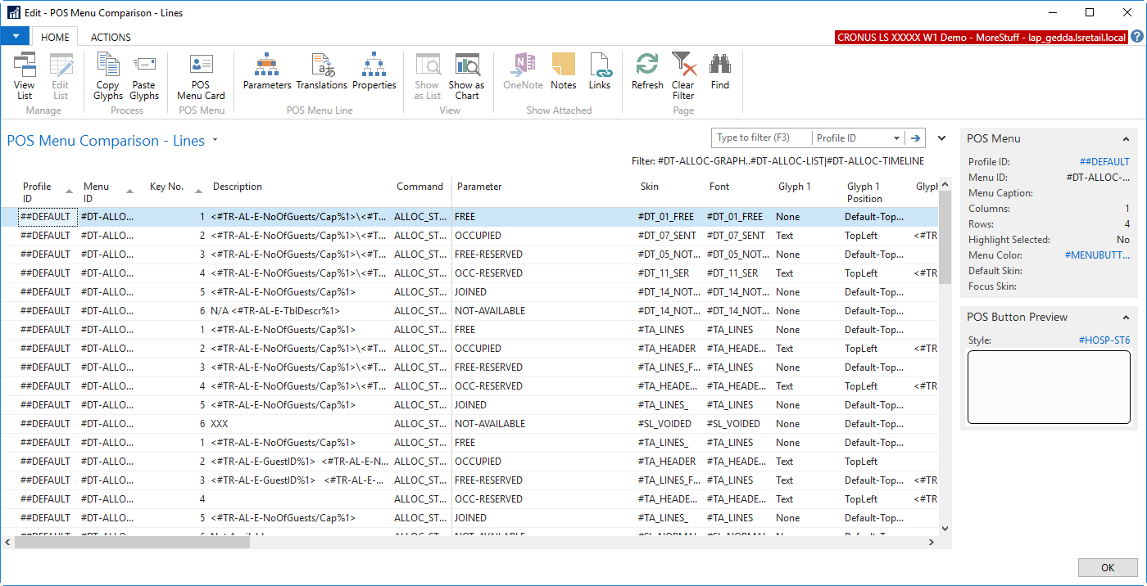
Task: Switch to the ACTIONS tab
Action: (x=111, y=37)
